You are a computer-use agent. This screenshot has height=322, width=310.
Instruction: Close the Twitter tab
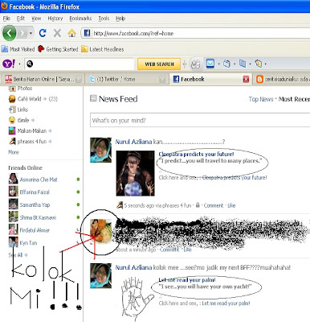[x=162, y=80]
